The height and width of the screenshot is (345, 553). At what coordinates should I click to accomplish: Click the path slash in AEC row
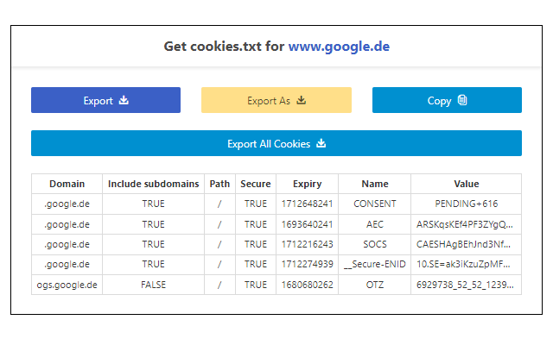[x=219, y=224]
